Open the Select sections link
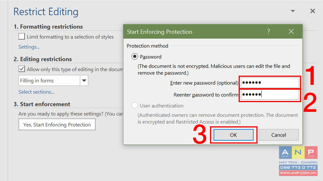The height and width of the screenshot is (181, 323). point(36,92)
